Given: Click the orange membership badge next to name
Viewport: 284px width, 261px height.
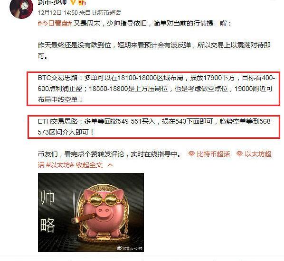Looking at the screenshot, I should coord(82,2).
